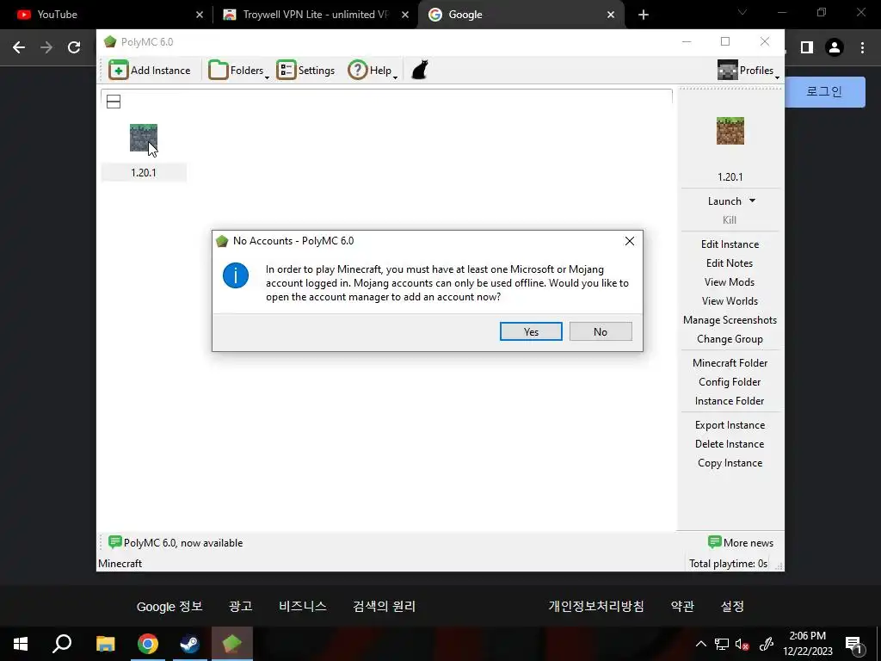Open the Help menu dropdown
The height and width of the screenshot is (661, 881).
(372, 71)
